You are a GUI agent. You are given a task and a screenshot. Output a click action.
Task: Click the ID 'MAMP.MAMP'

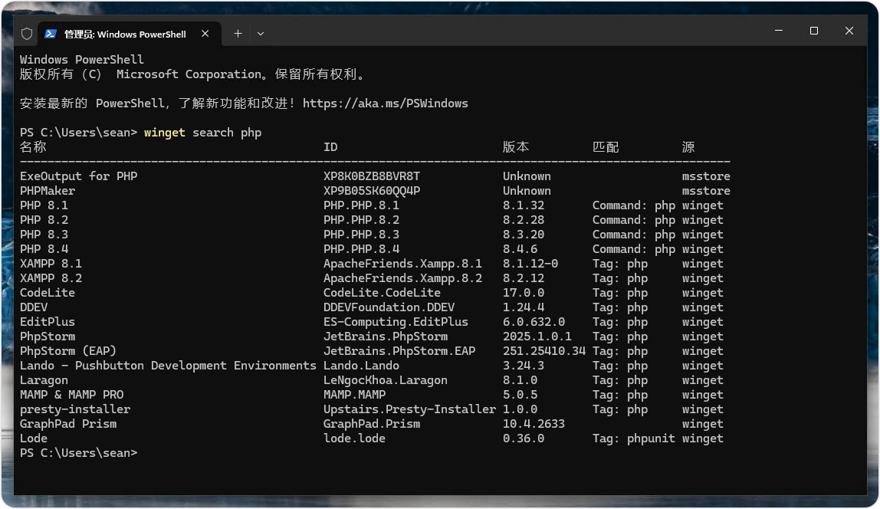tap(354, 395)
